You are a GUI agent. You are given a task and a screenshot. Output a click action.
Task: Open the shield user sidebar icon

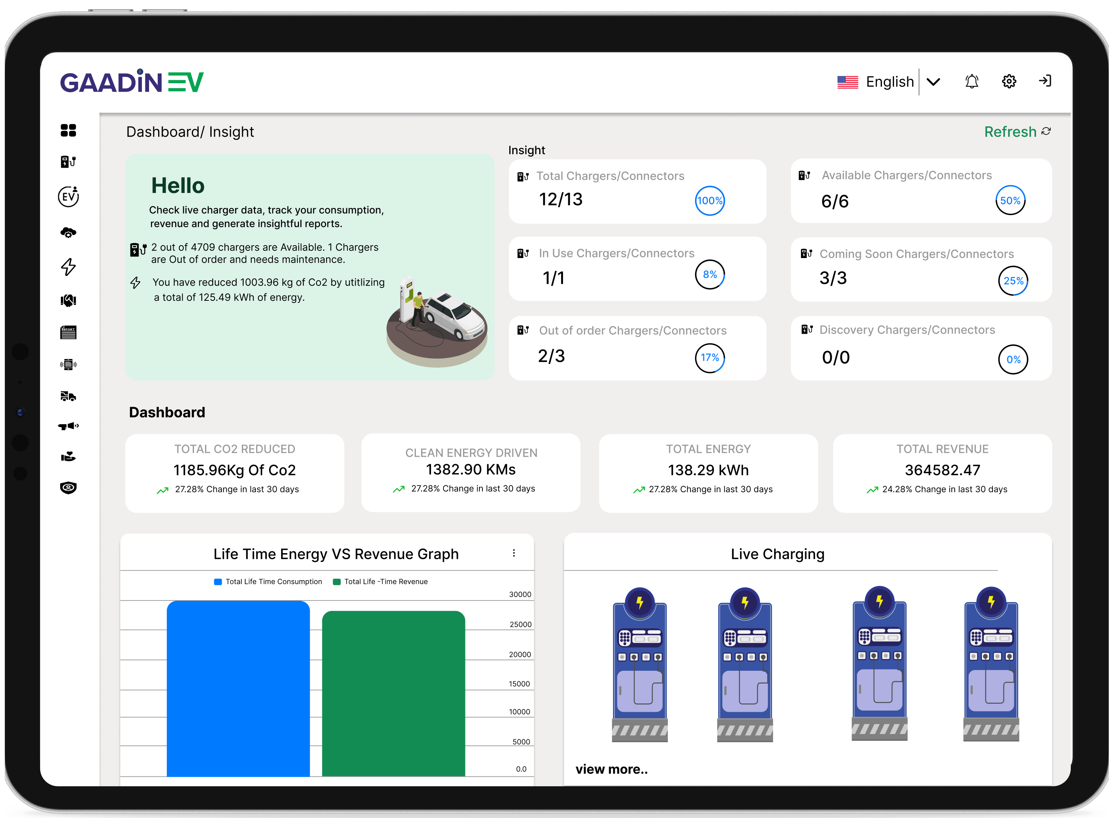pyautogui.click(x=68, y=488)
